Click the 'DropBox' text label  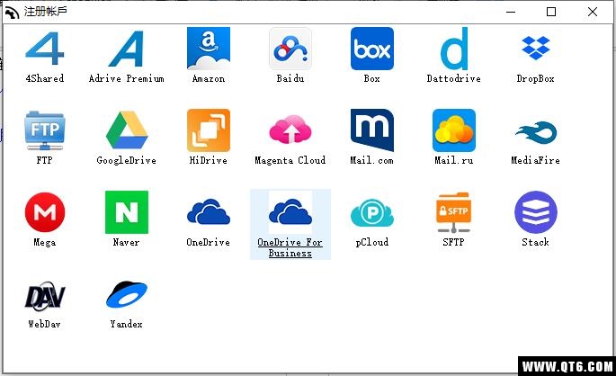point(535,78)
